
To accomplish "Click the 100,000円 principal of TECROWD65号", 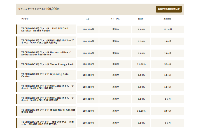I will pyautogui.click(x=88, y=99).
